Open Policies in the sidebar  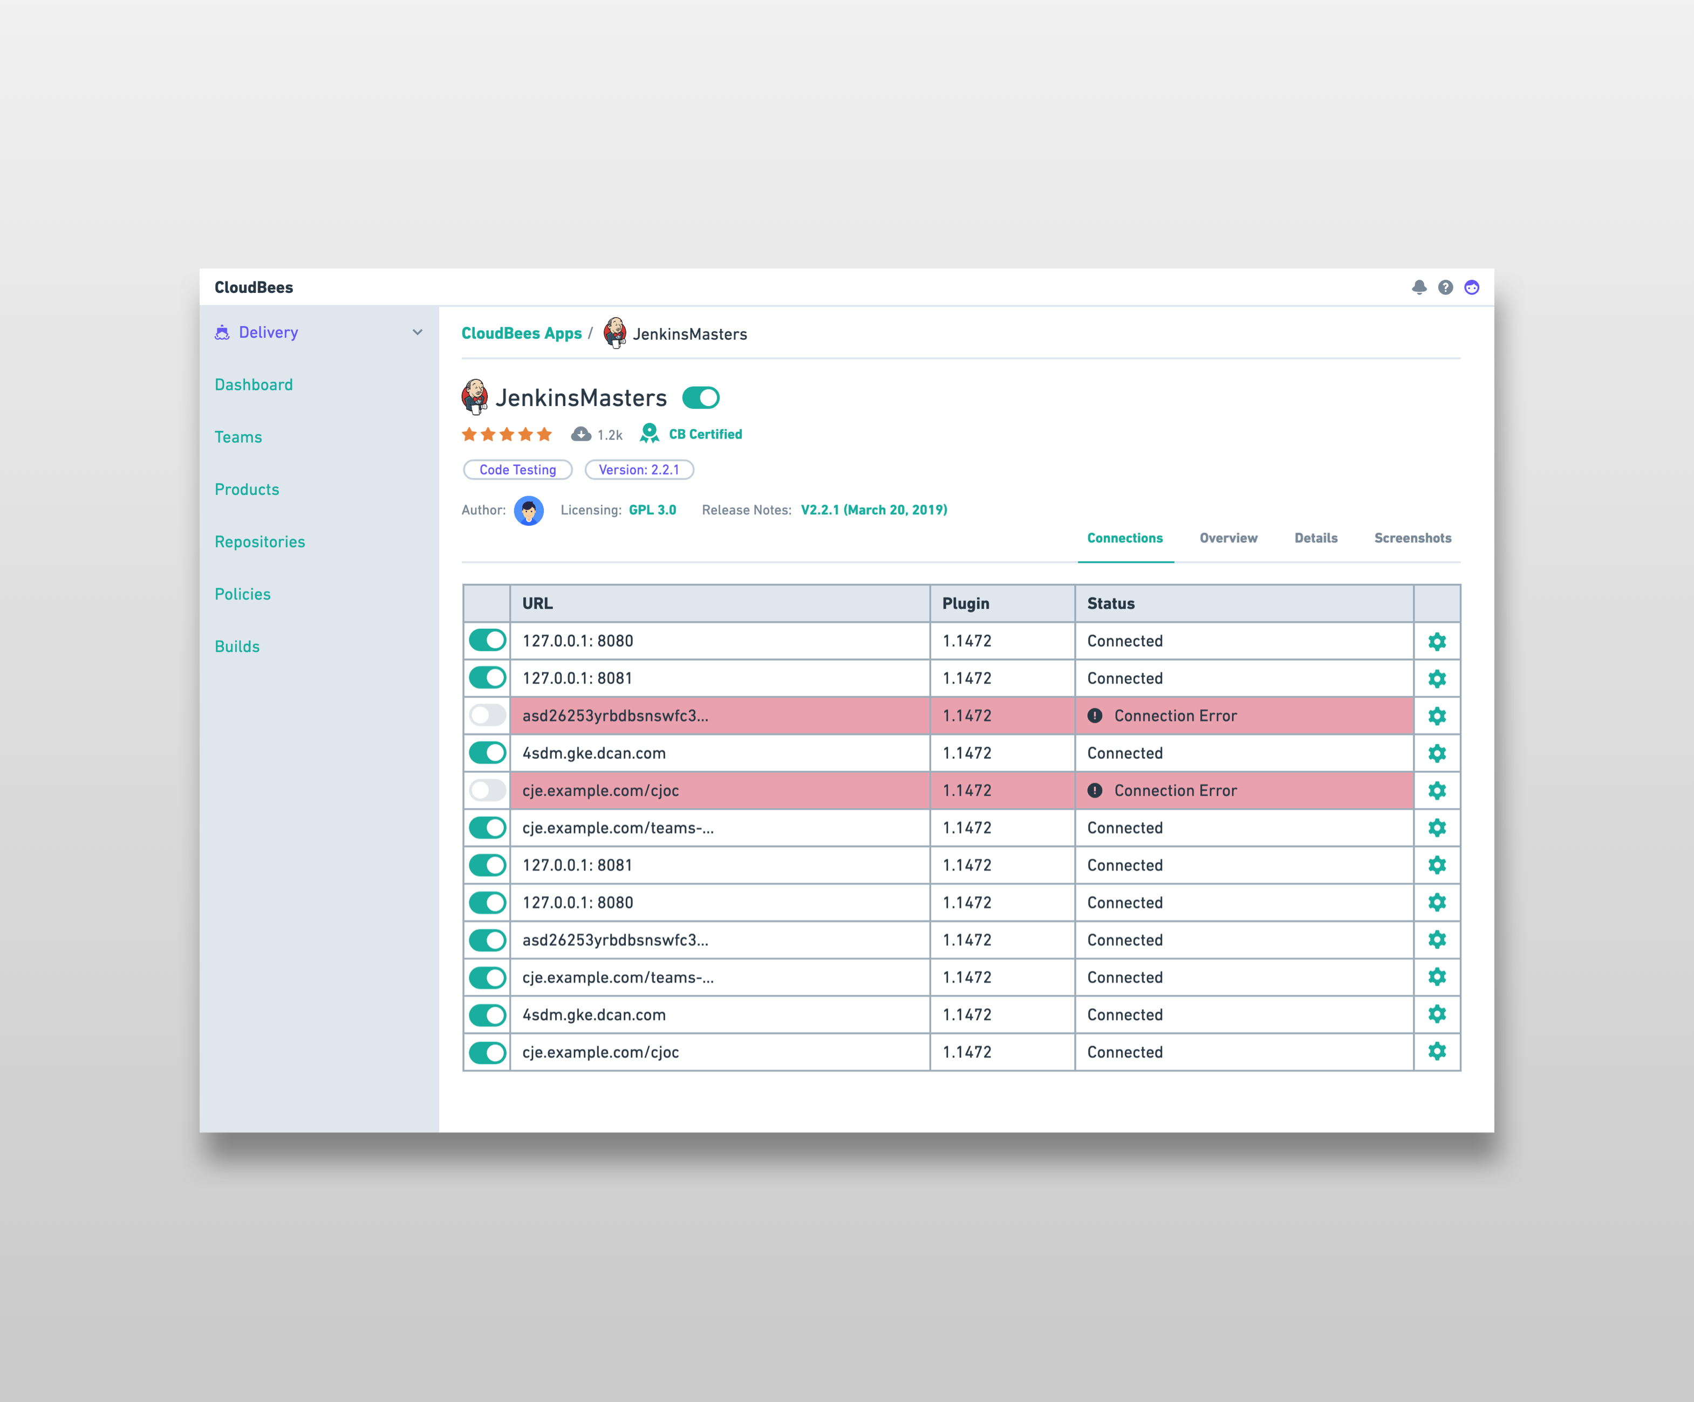point(243,594)
